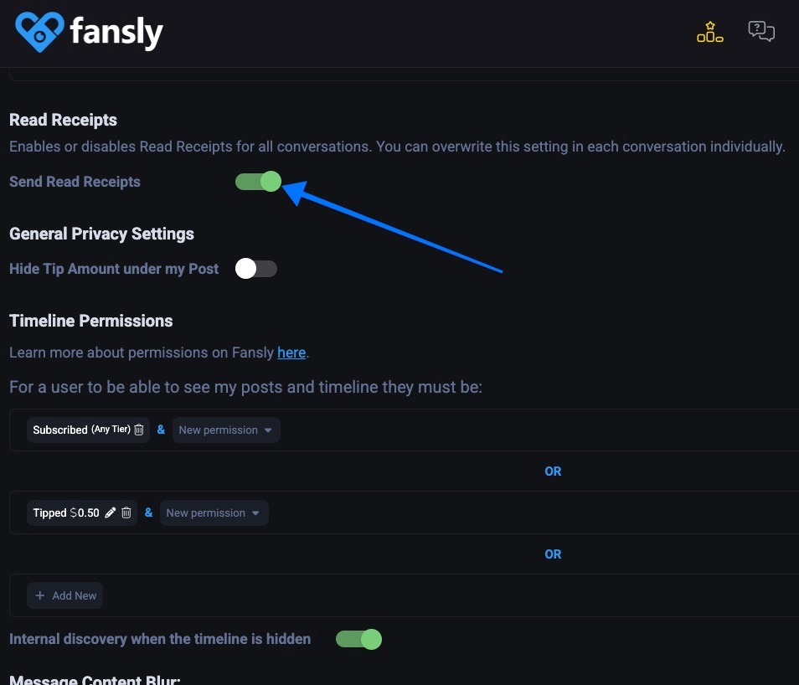Enable Hide Tip Amount under my Post
This screenshot has width=799, height=685.
256,269
